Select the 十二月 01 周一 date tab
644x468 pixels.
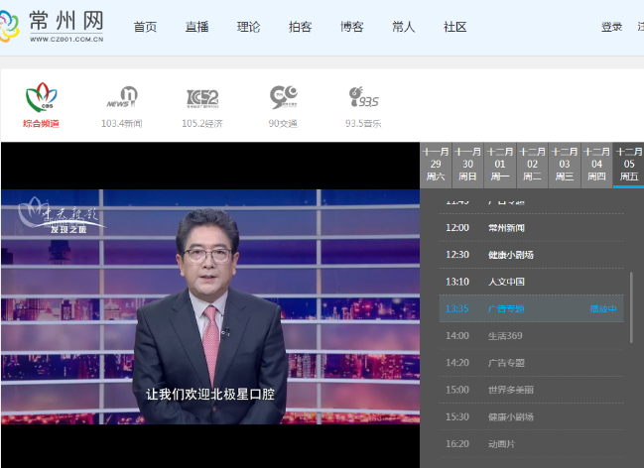point(500,165)
